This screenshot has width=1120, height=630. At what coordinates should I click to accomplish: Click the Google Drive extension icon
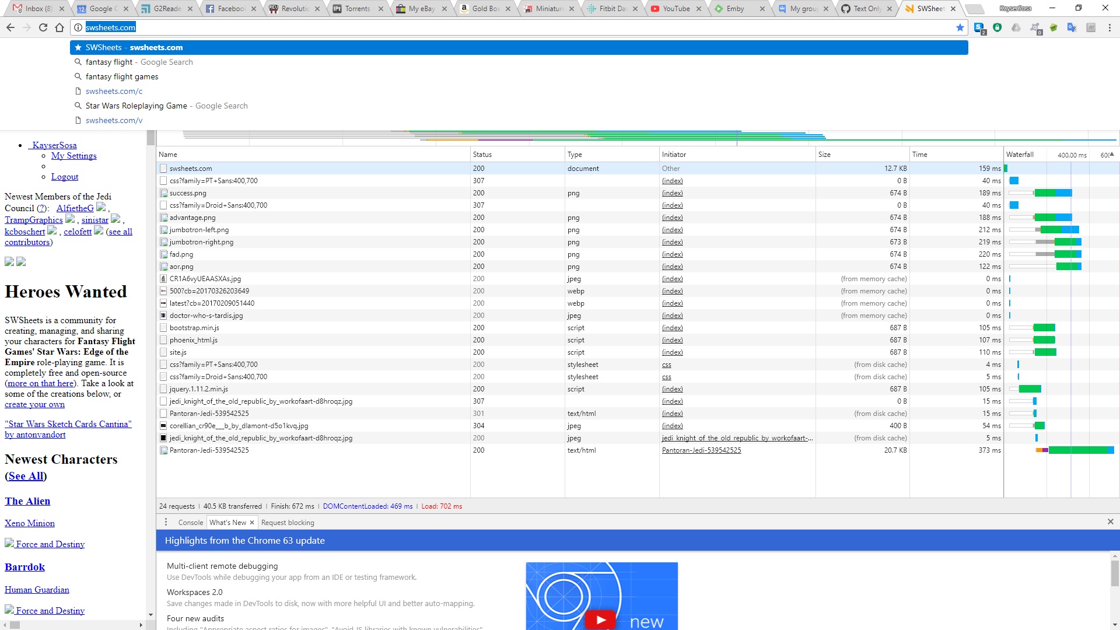[x=1016, y=27]
